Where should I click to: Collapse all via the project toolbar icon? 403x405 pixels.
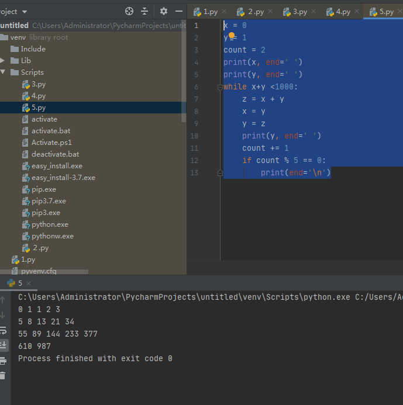(144, 11)
